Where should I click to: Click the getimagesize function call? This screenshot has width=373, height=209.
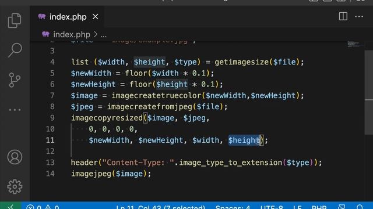(242, 62)
